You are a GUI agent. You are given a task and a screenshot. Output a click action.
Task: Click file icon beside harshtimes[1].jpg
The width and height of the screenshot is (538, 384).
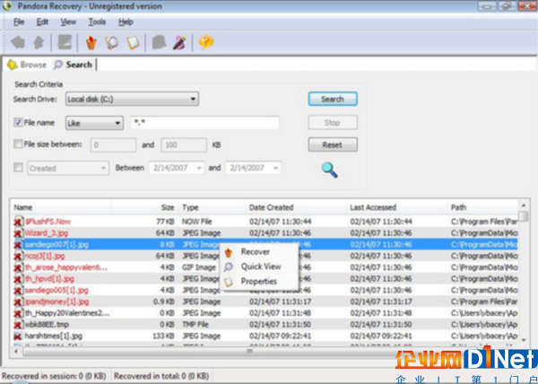pyautogui.click(x=18, y=336)
